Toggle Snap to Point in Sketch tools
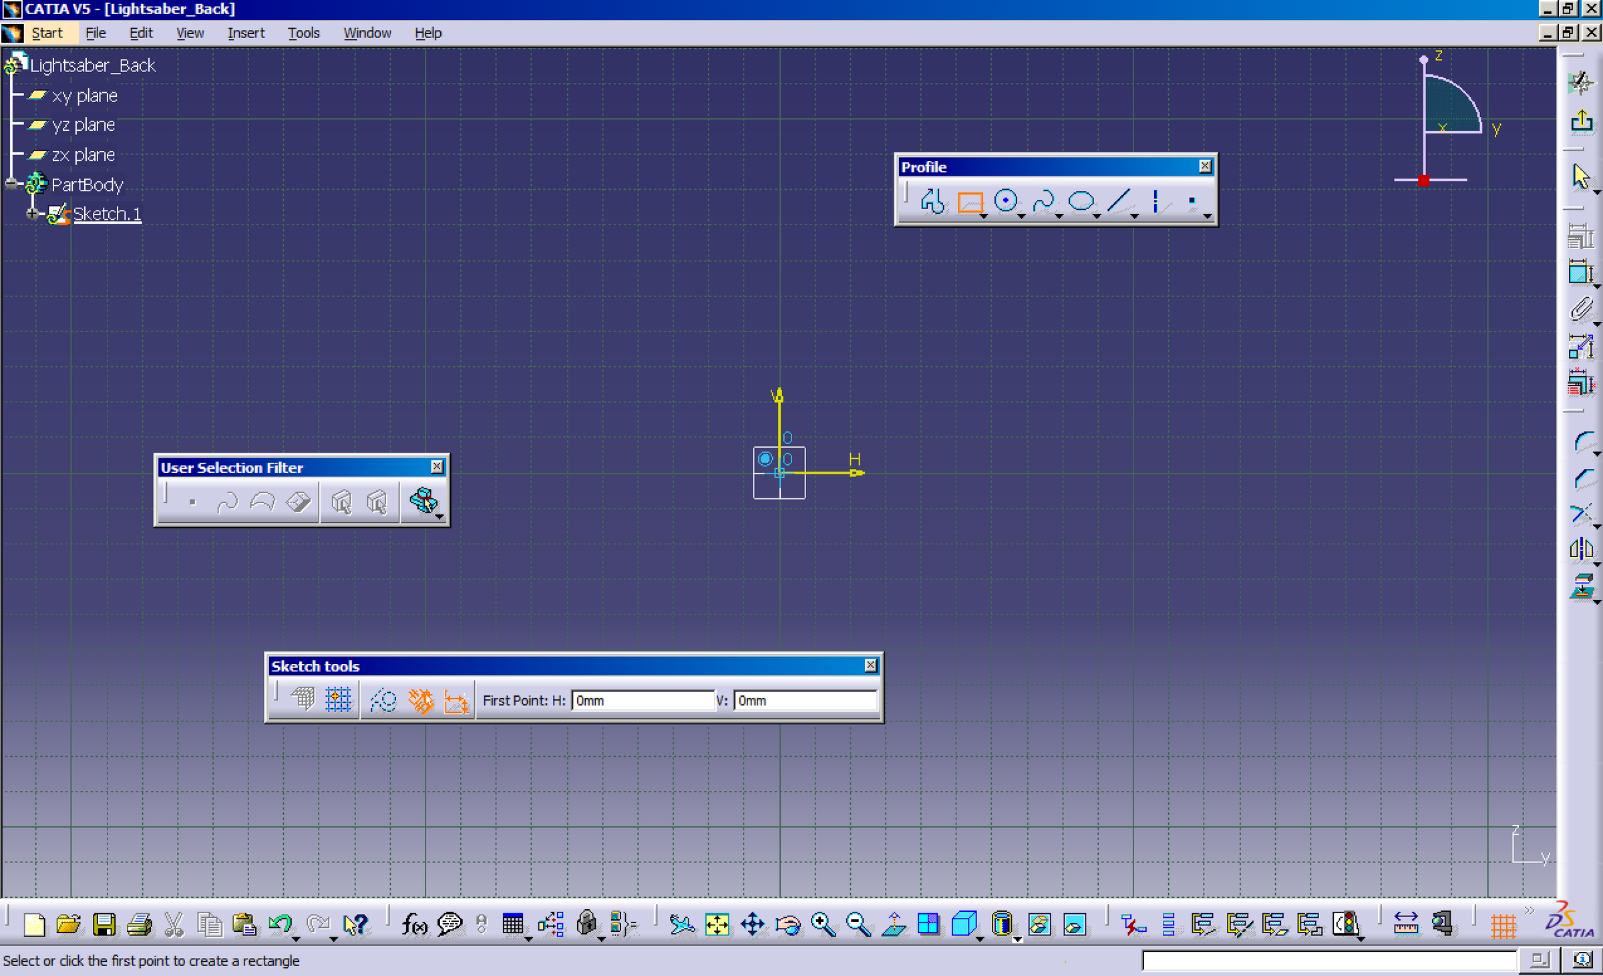The image size is (1603, 976). 339,699
